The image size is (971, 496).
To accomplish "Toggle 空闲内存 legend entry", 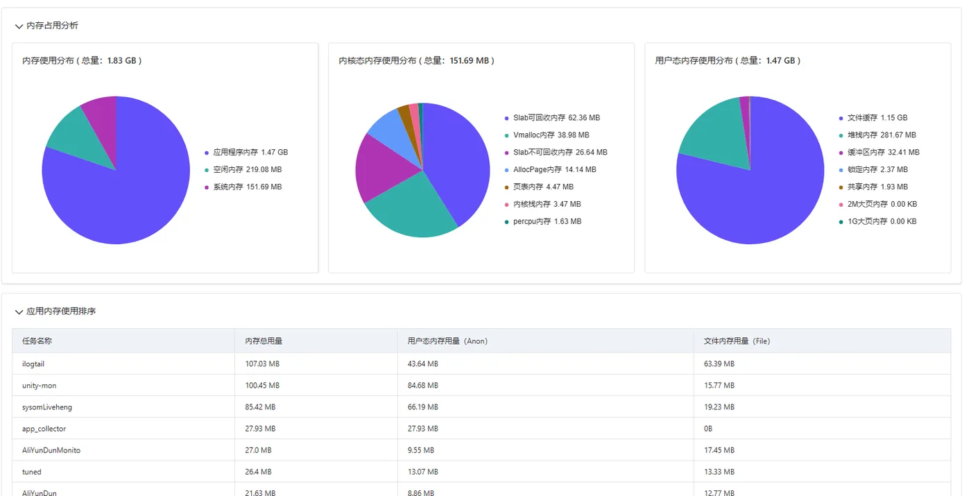I will click(x=243, y=169).
